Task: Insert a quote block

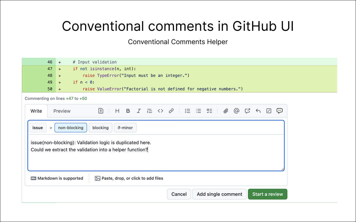Action: coord(150,111)
